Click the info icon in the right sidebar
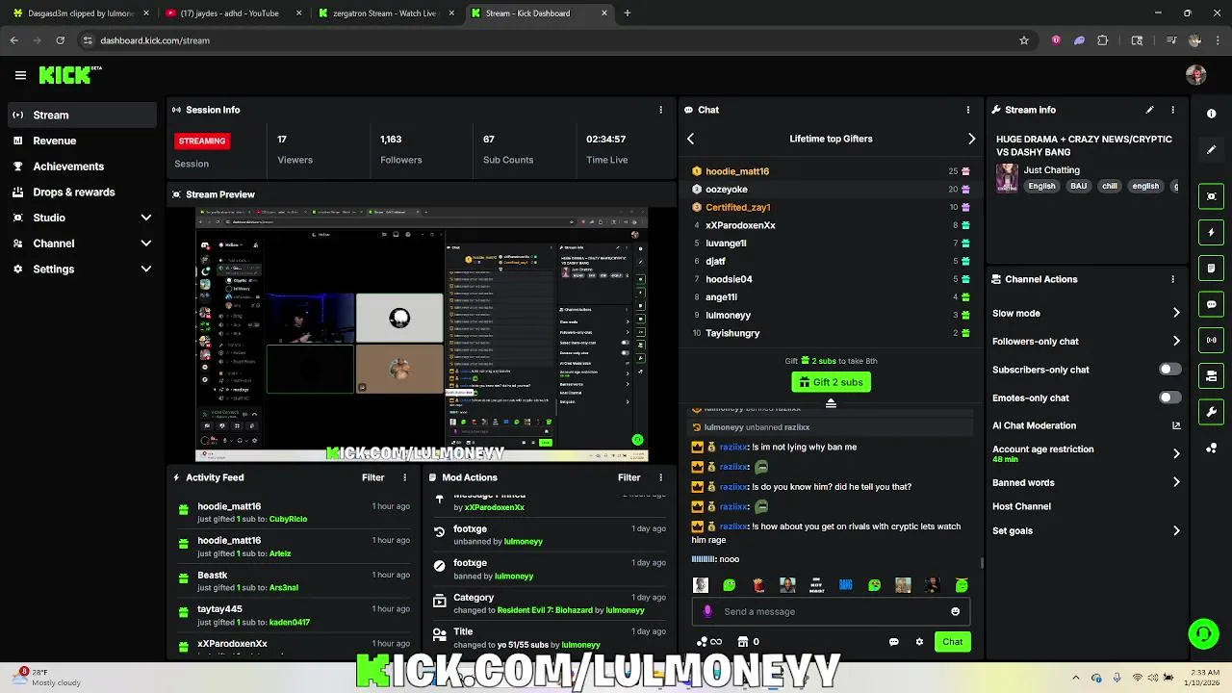The height and width of the screenshot is (693, 1232). 1212,114
